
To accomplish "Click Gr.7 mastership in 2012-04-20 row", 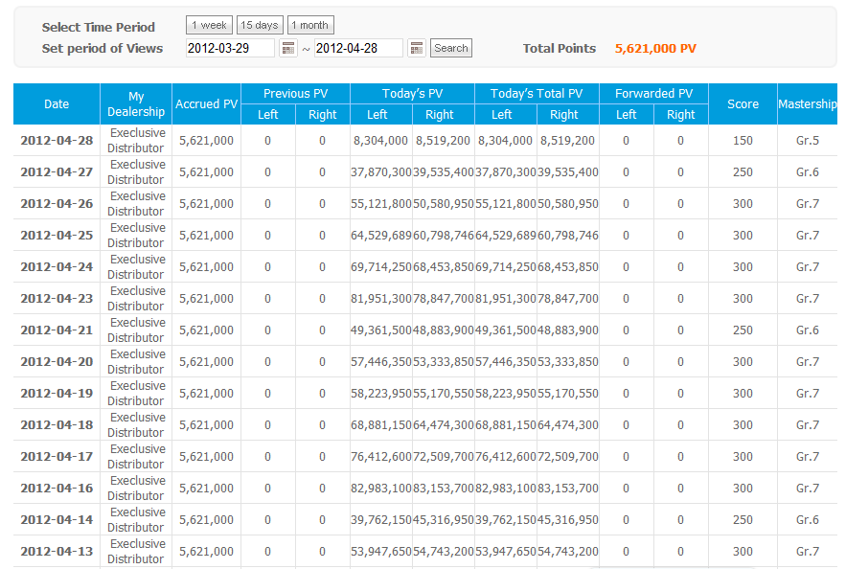I will (808, 362).
